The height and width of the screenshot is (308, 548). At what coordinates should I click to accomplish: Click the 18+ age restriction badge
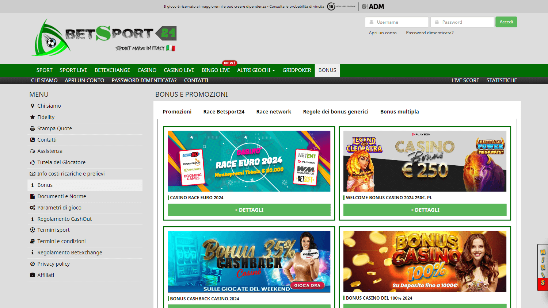(331, 6)
